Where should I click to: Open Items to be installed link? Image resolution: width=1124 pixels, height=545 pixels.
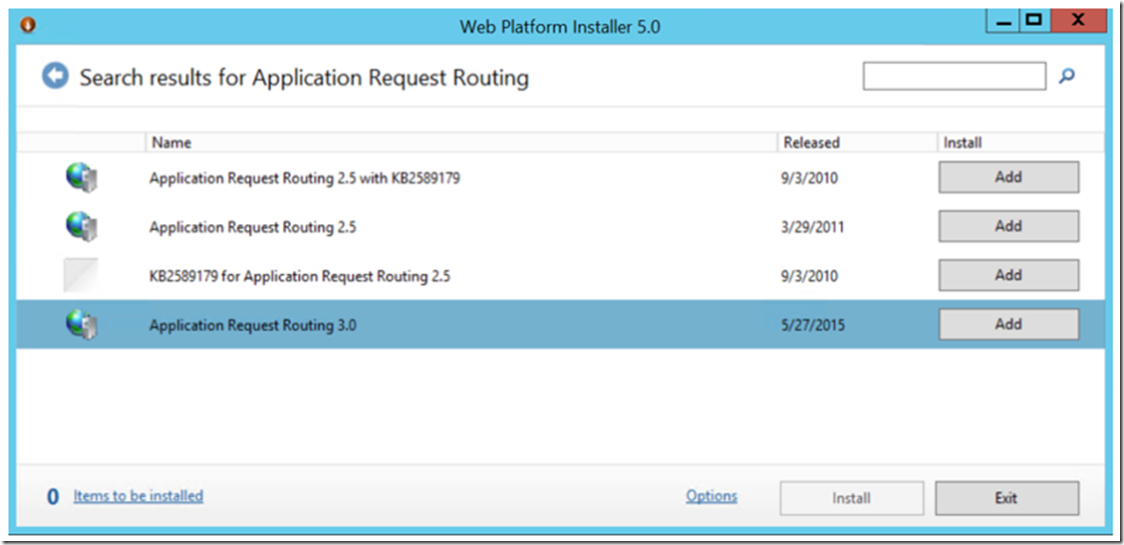click(139, 495)
